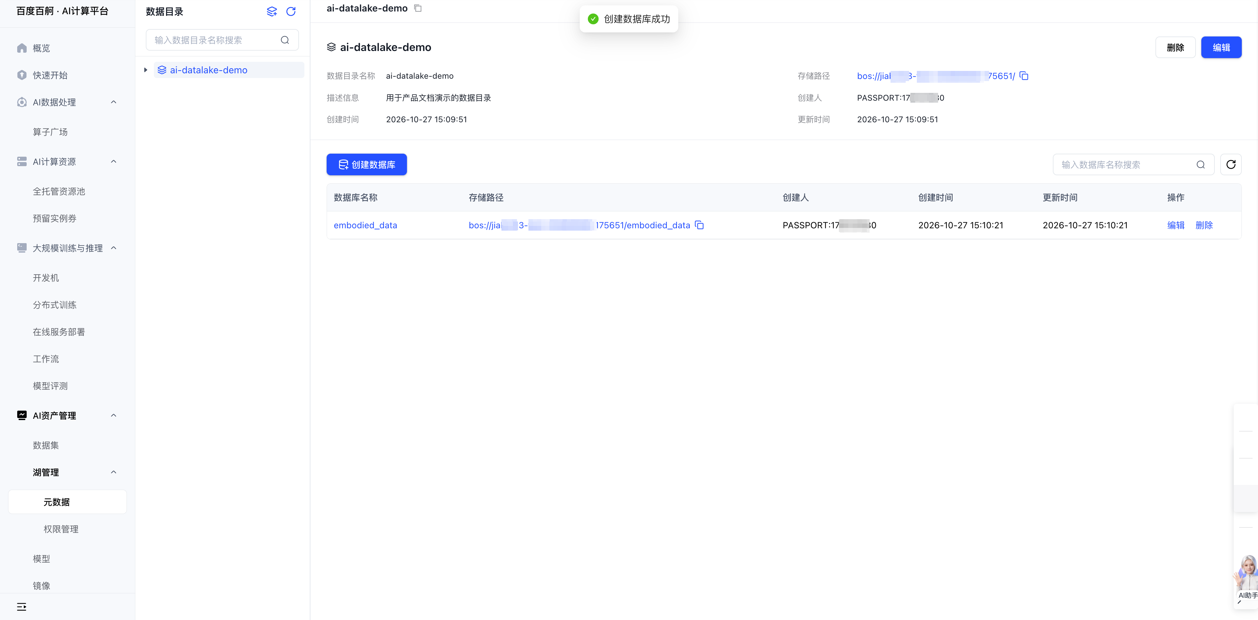Copy embodied_data storage path
The height and width of the screenshot is (620, 1258).
[x=699, y=225]
